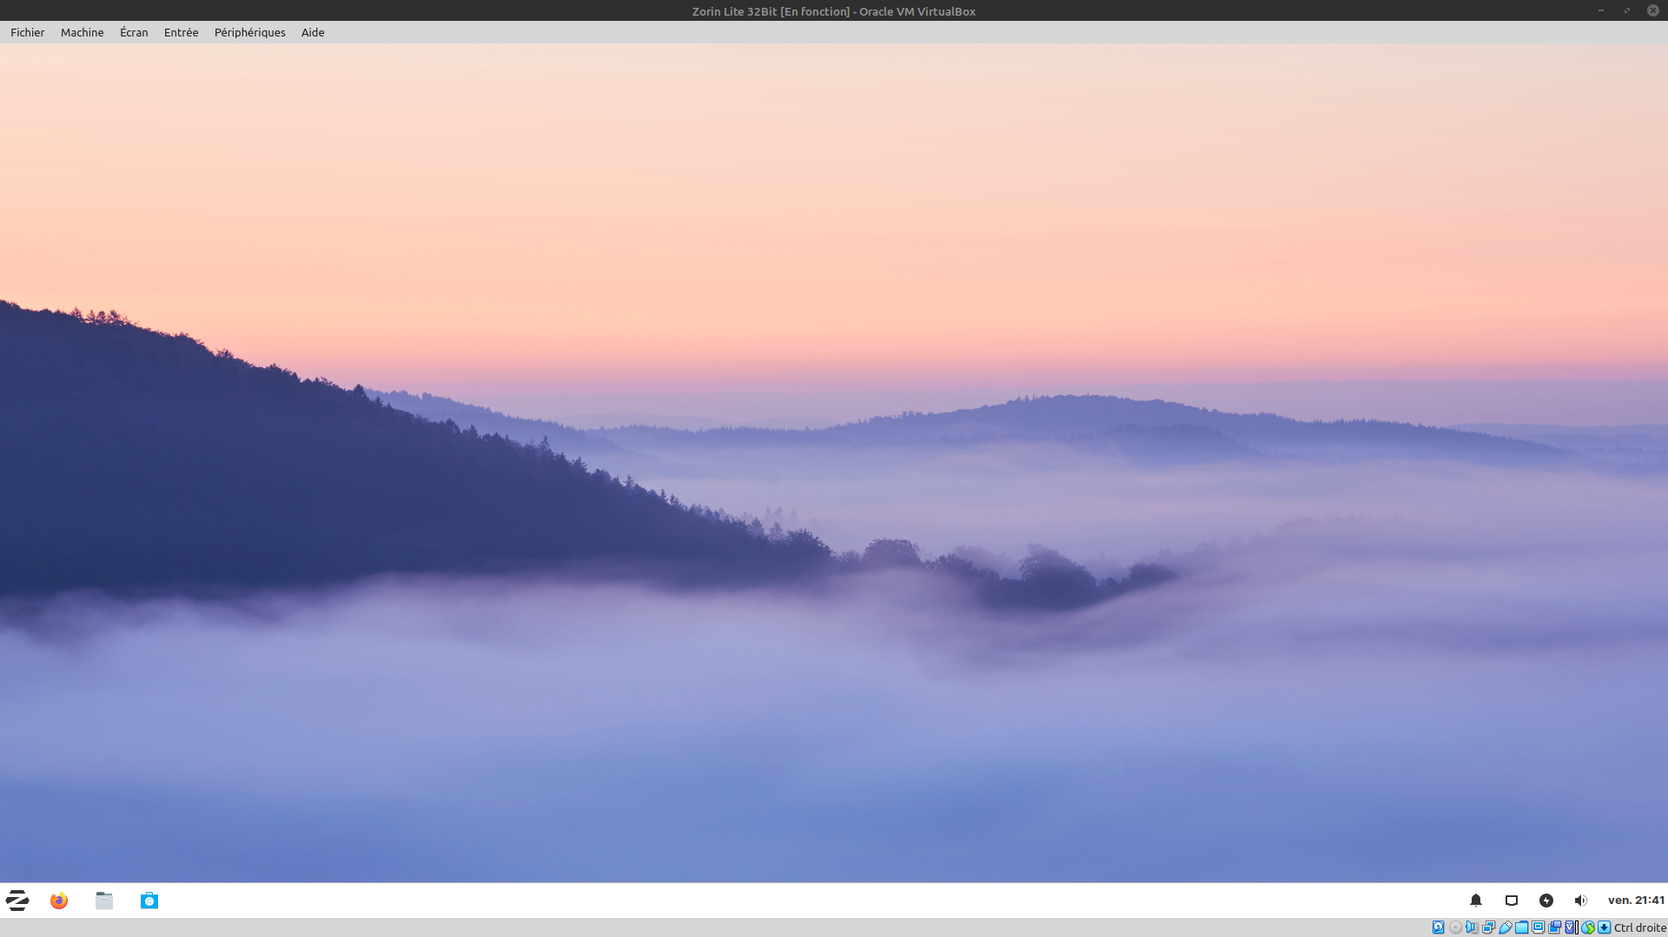Image resolution: width=1668 pixels, height=937 pixels.
Task: Show notifications via the bell icon
Action: [1476, 901]
